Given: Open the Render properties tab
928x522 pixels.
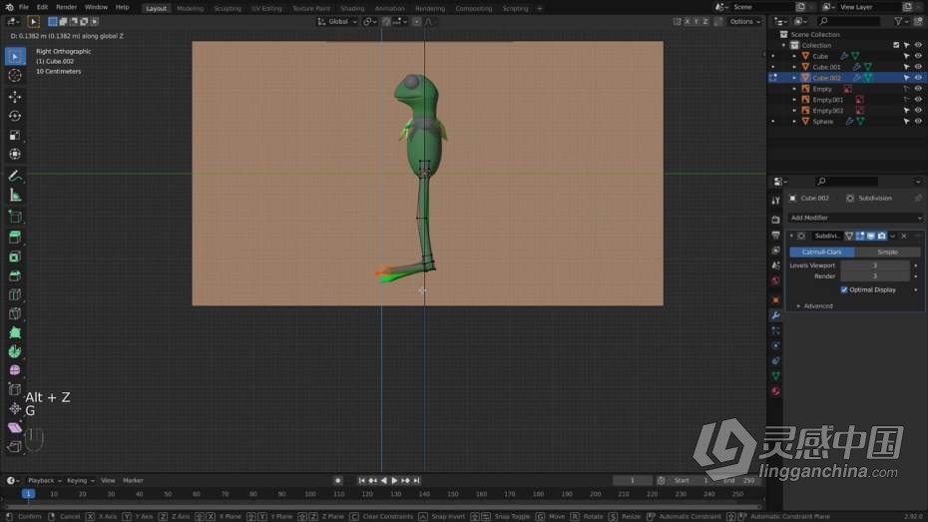Looking at the screenshot, I should pyautogui.click(x=775, y=220).
